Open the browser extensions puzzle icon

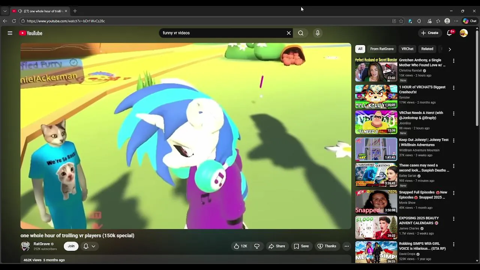point(419,21)
